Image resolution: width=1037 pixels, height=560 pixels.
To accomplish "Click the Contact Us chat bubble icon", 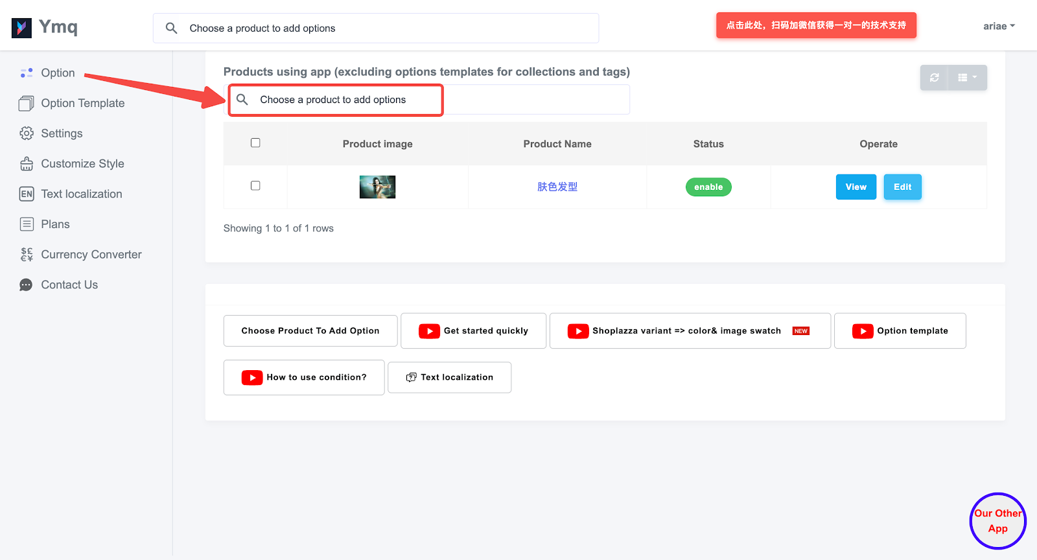I will click(26, 285).
